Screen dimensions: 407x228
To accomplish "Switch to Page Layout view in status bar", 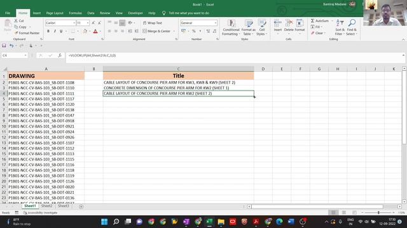I will point(343,213).
